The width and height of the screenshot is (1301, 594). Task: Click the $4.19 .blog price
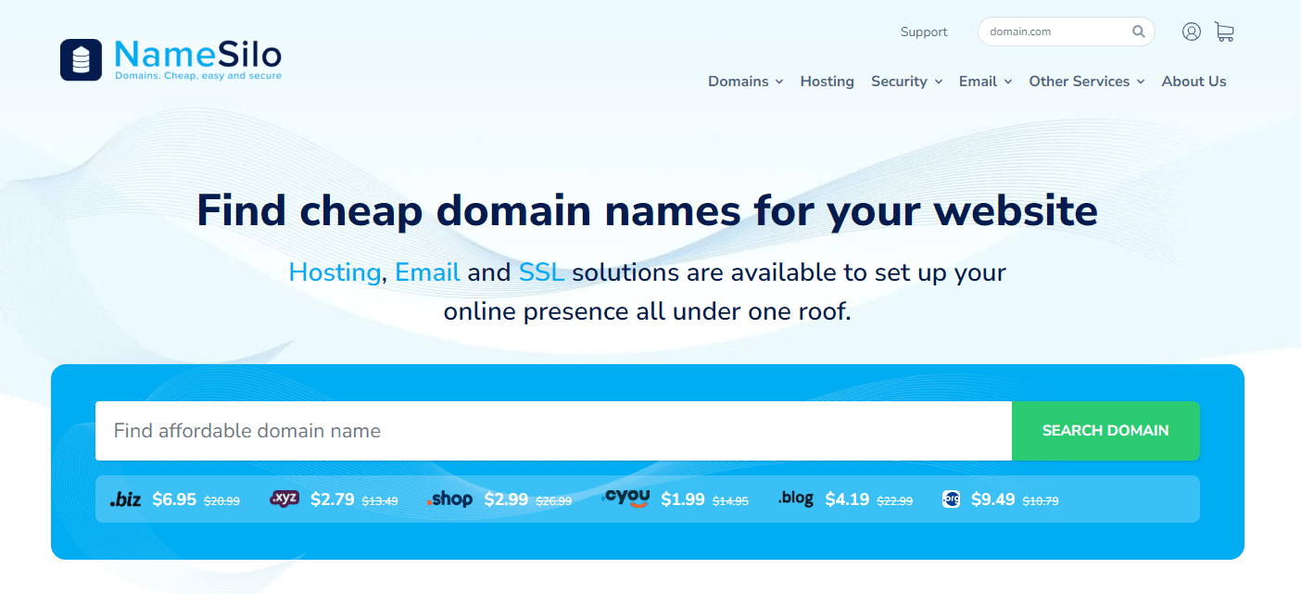pos(847,499)
